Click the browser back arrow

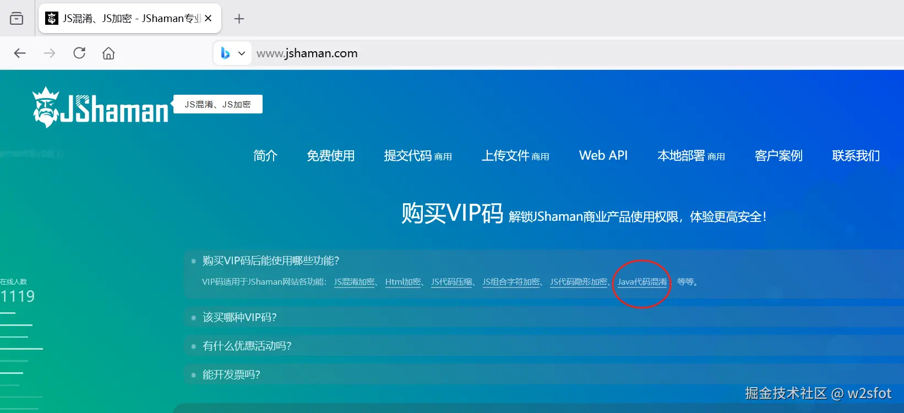pyautogui.click(x=20, y=53)
